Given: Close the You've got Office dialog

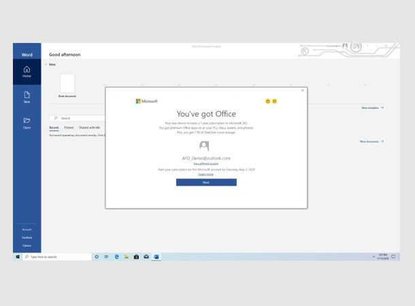Looking at the screenshot, I should [303, 90].
